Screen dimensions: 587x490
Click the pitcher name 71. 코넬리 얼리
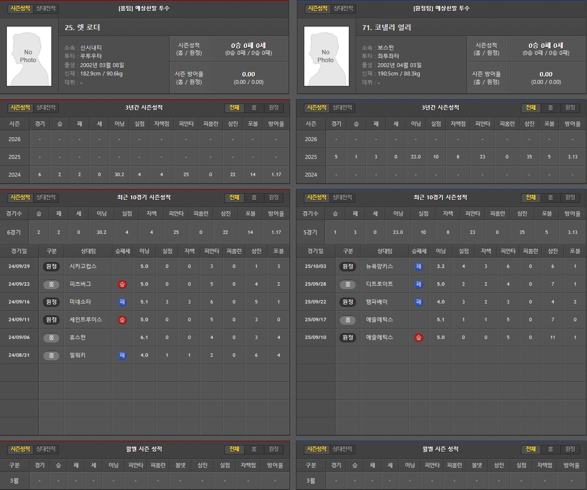point(386,28)
